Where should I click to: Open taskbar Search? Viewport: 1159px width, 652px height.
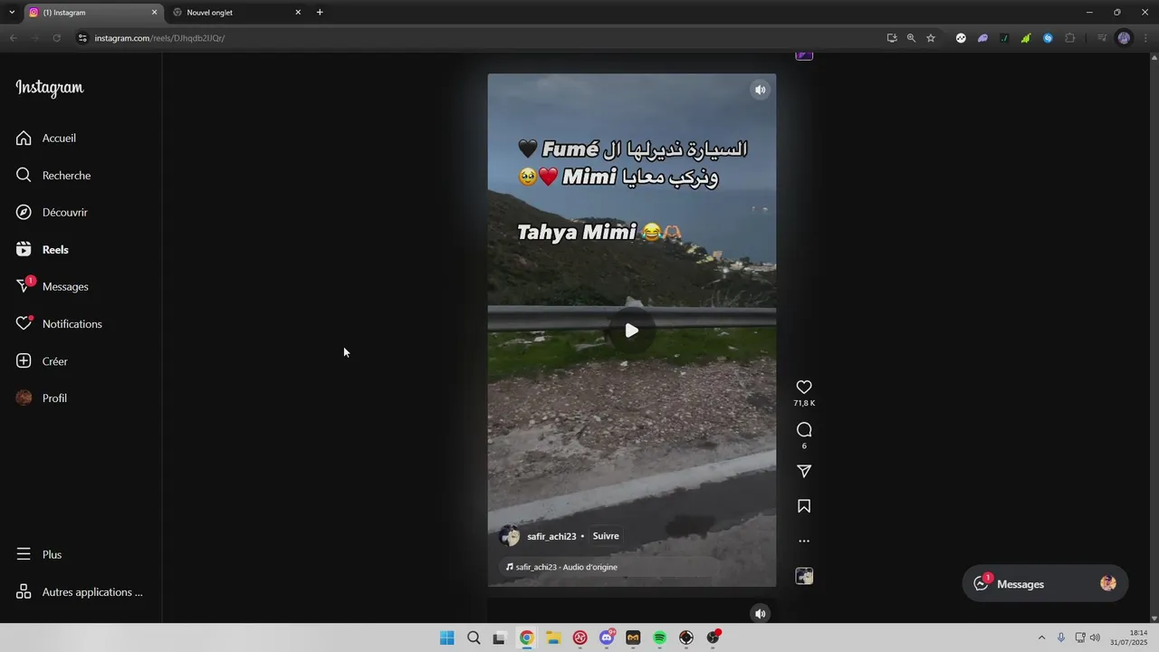(474, 638)
